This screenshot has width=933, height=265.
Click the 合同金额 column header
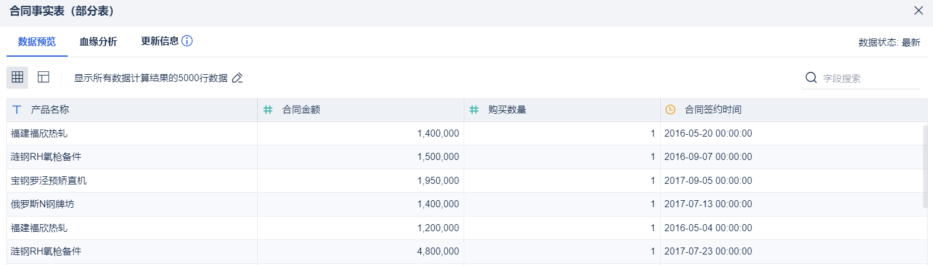[x=302, y=110]
